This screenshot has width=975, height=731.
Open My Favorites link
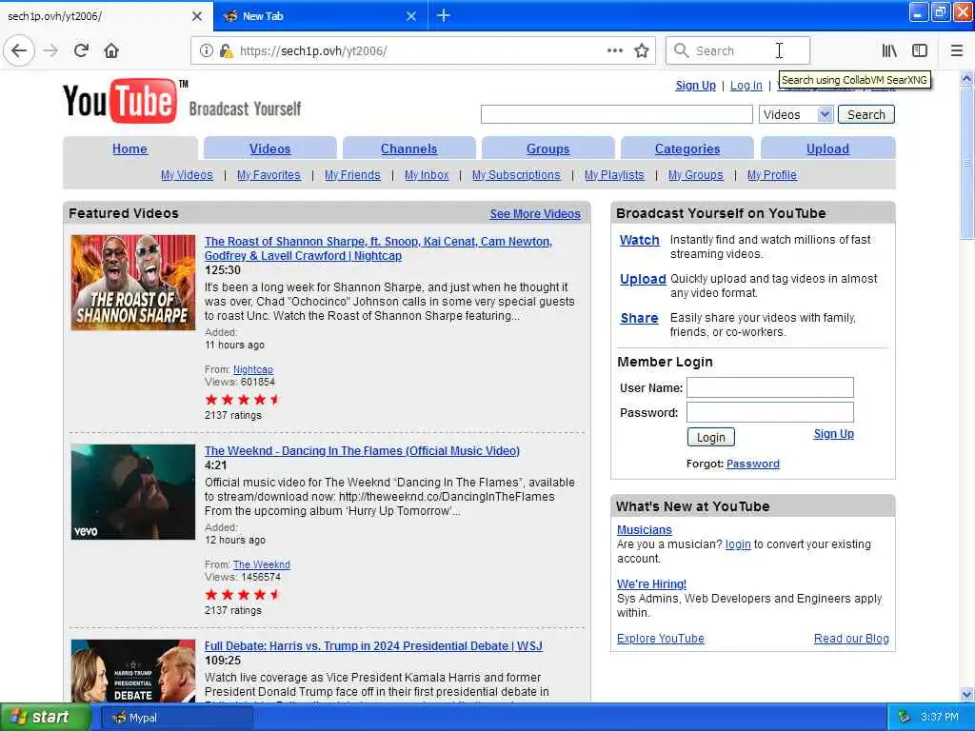(269, 175)
